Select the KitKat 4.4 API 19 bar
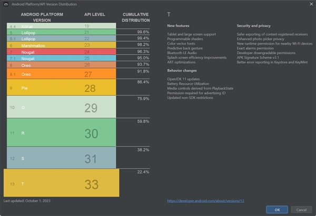This screenshot has height=216, width=316. click(x=62, y=26)
